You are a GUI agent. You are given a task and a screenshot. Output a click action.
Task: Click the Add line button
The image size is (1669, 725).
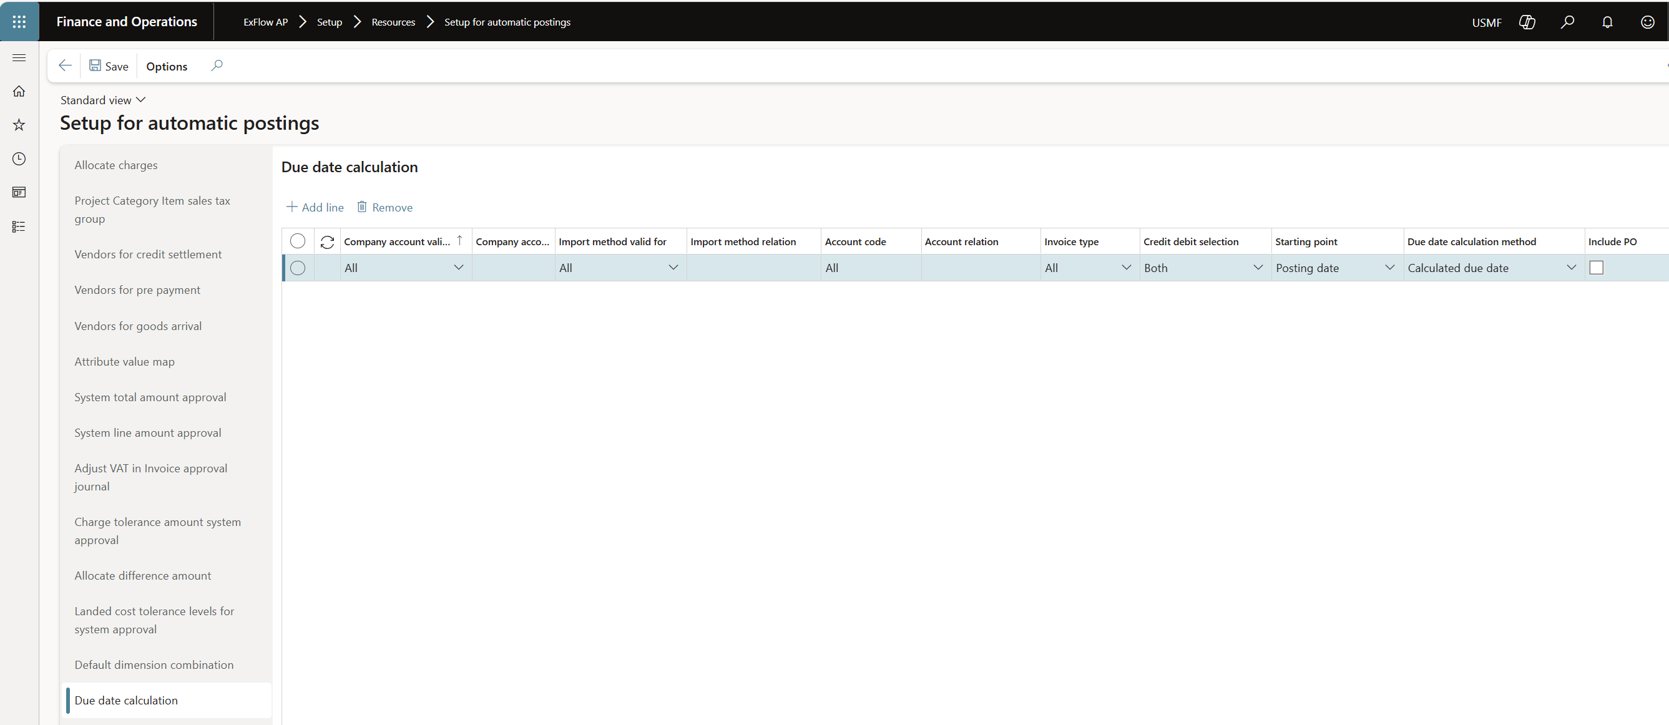315,207
